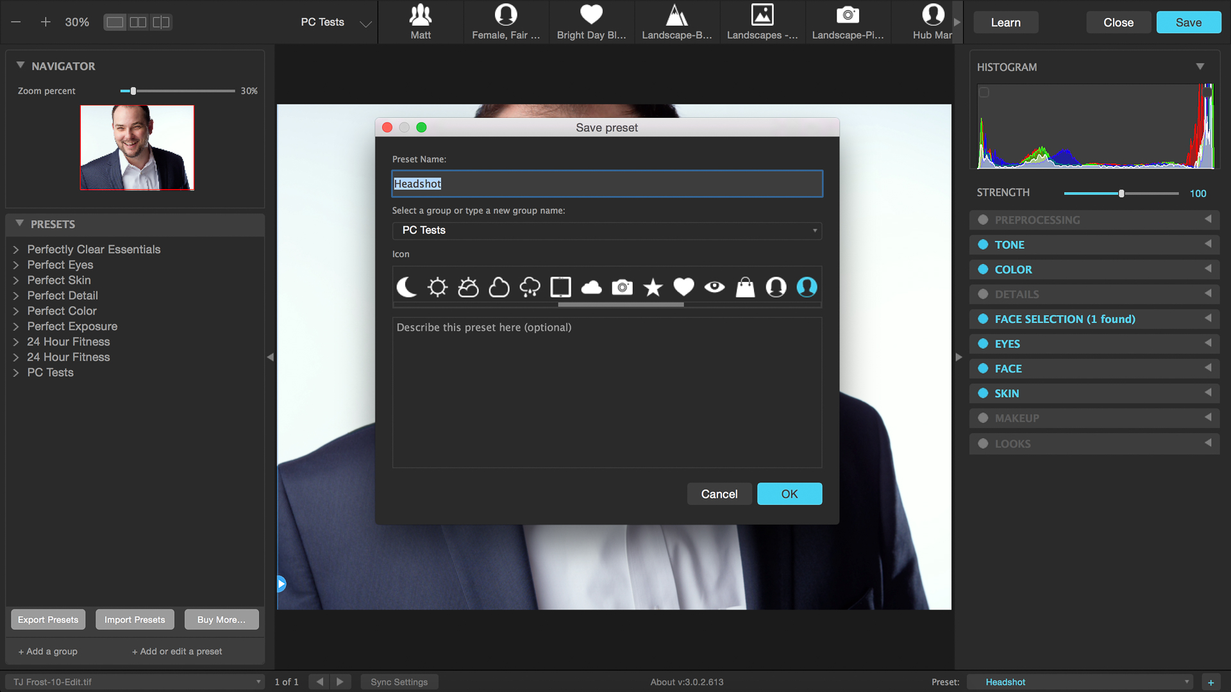The width and height of the screenshot is (1231, 692).
Task: Toggle the checkbox beside the histogram
Action: pos(984,92)
